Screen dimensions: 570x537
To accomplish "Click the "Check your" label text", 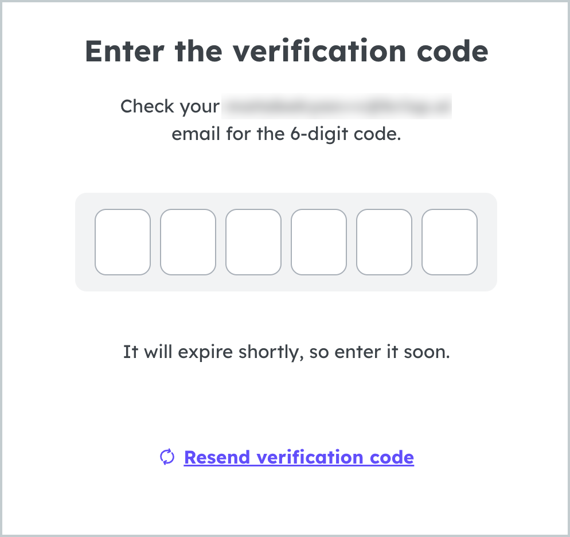I will [170, 107].
